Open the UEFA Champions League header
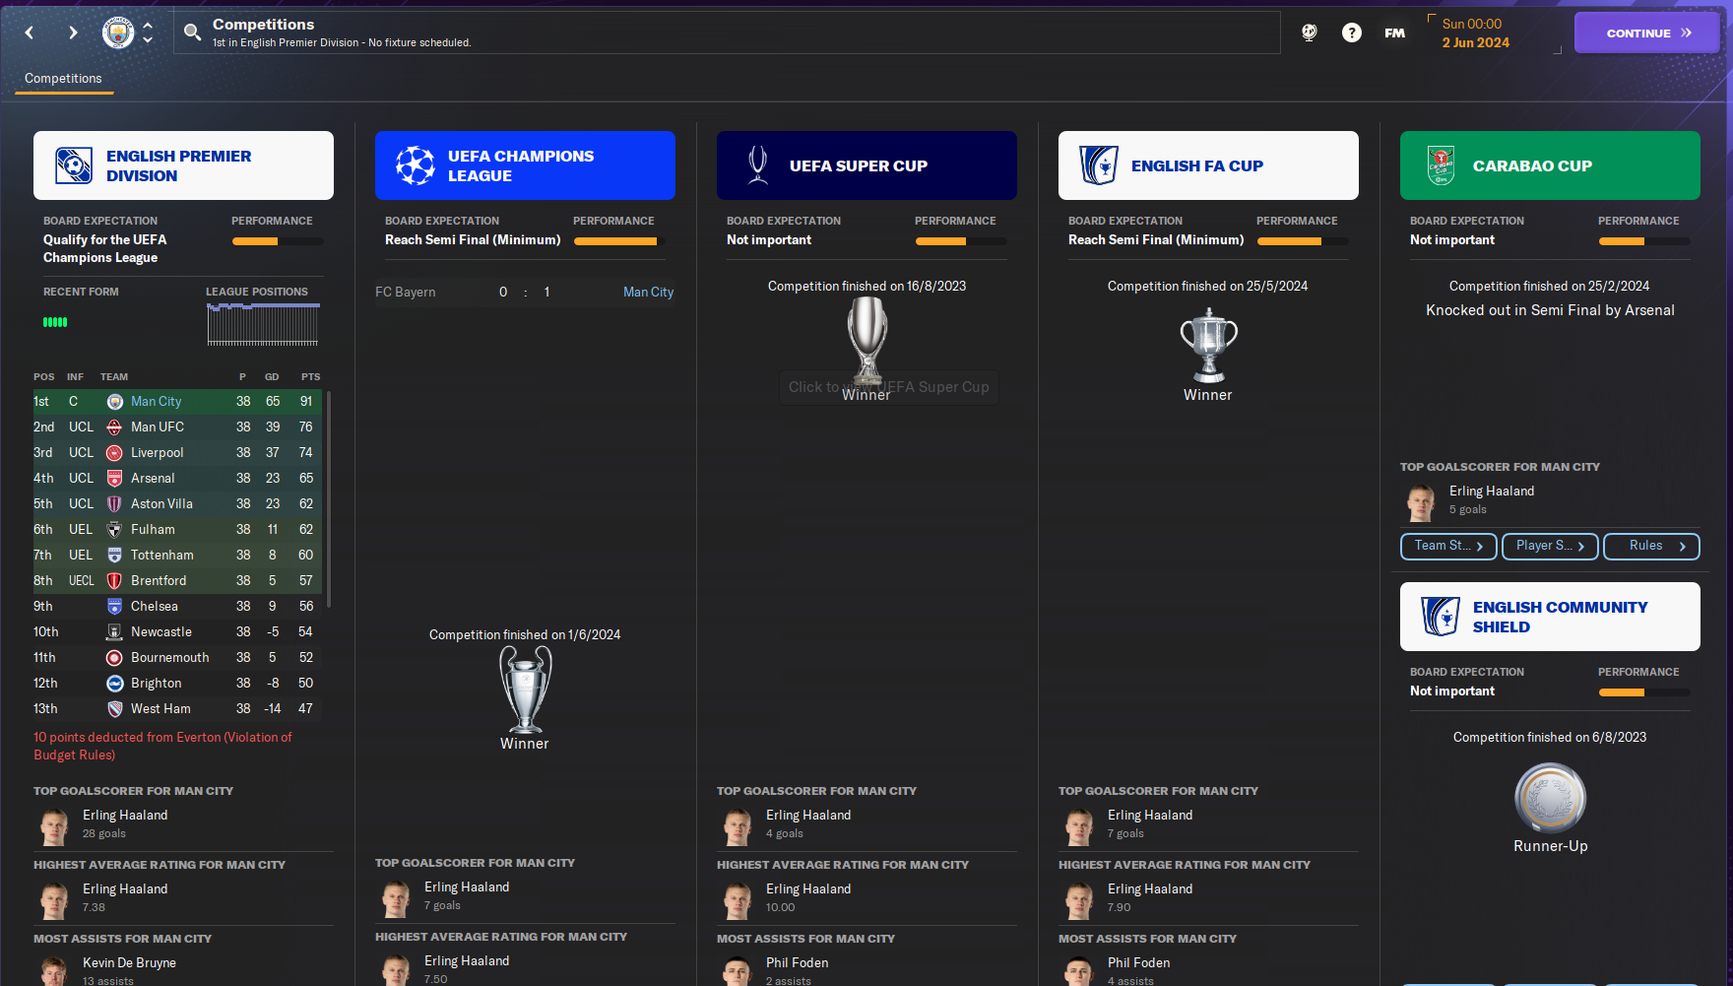Viewport: 1733px width, 986px height. (525, 165)
